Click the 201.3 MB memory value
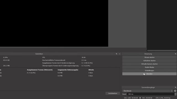 [6, 66]
